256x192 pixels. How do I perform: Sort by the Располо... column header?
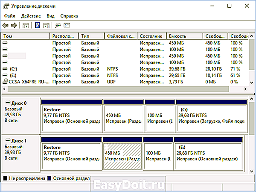64,36
